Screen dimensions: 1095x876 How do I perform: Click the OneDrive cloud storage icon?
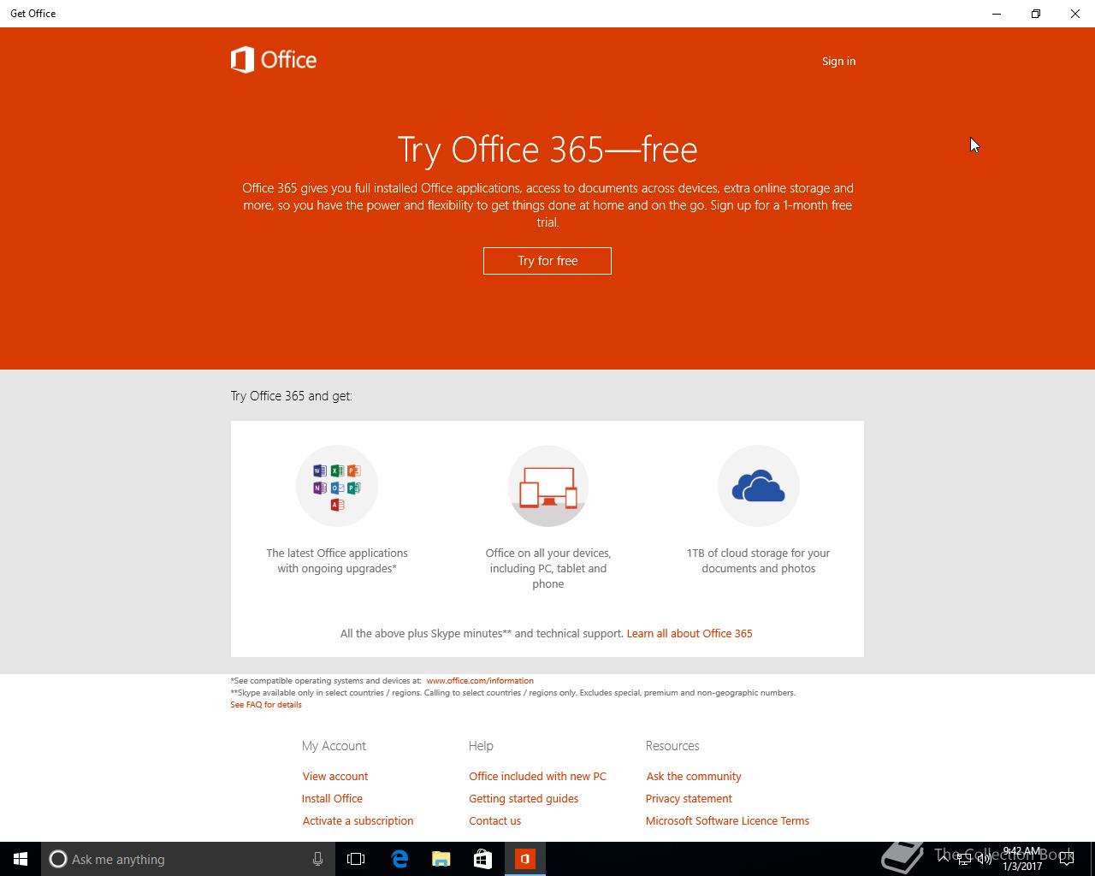(x=759, y=486)
